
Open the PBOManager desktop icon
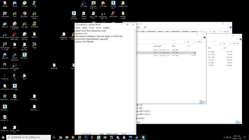point(5,47)
